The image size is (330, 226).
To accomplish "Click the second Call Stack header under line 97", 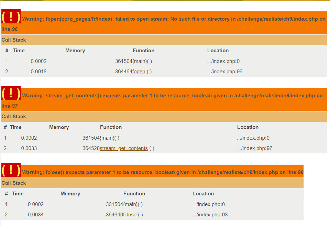I will pos(164,117).
